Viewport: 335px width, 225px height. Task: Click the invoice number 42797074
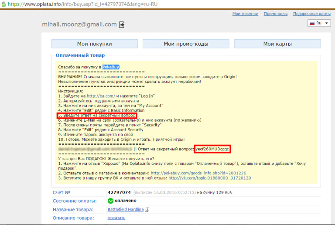pos(119,193)
